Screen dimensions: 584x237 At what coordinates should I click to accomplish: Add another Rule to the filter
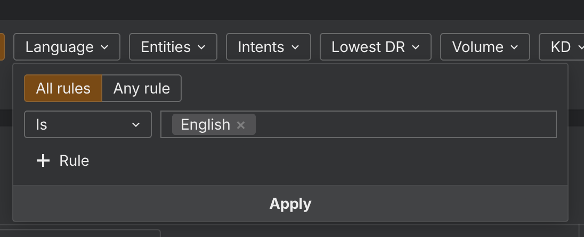click(63, 161)
